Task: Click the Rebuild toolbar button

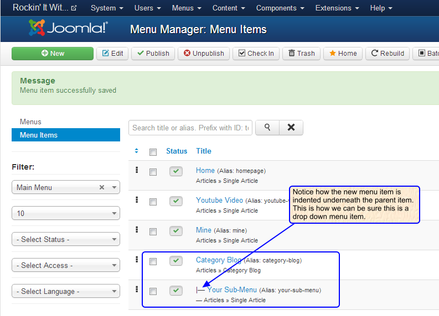Action: point(388,54)
